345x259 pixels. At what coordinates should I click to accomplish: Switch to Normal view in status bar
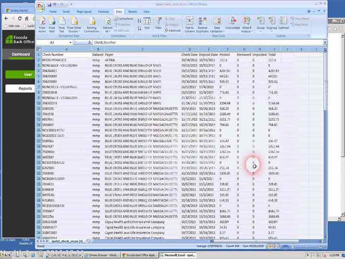(x=269, y=246)
